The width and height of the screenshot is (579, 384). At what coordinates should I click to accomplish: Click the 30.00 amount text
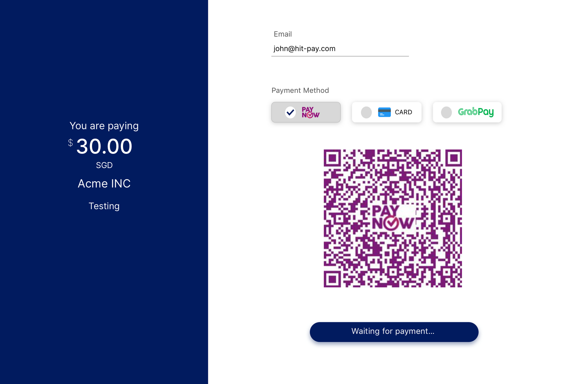pyautogui.click(x=104, y=146)
